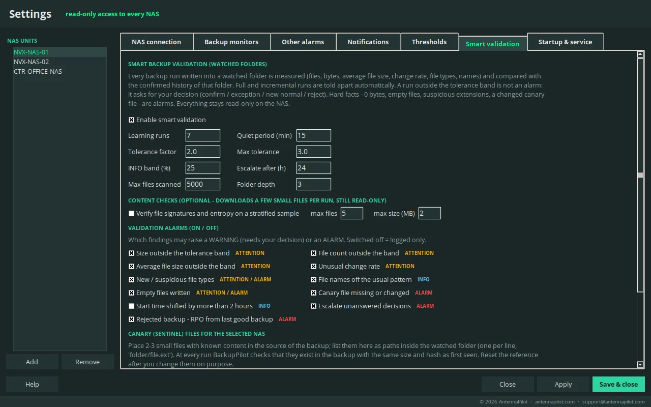
Task: Click the scrollbar up arrow
Action: 640,54
